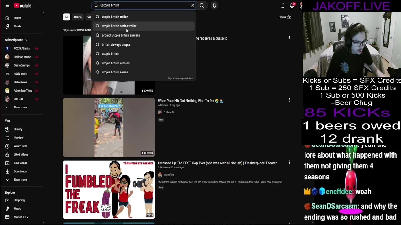Expand the Subscriptions section heading
Viewport: 401px width, 225px height.
(x=16, y=40)
